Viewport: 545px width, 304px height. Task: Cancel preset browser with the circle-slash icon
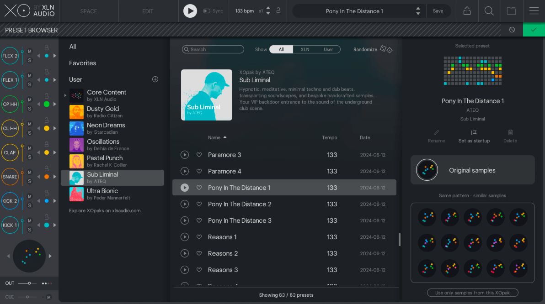[512, 30]
